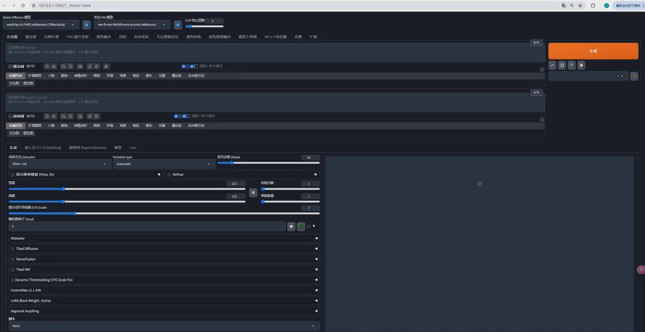Enable the 高分辨率修复 (Hires. fix) checkbox
The image size is (645, 332).
click(13, 175)
